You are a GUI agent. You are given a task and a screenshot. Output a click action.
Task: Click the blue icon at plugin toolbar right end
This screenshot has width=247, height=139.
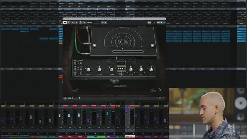(x=164, y=22)
